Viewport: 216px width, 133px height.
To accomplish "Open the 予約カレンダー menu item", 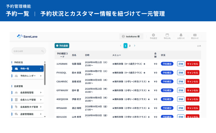I will (x=28, y=76).
